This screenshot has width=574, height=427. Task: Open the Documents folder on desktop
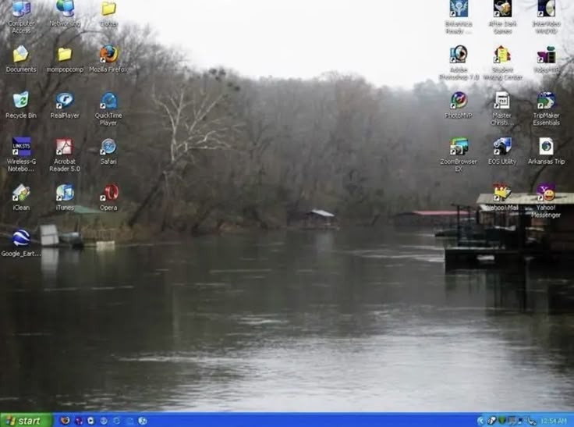pos(21,55)
